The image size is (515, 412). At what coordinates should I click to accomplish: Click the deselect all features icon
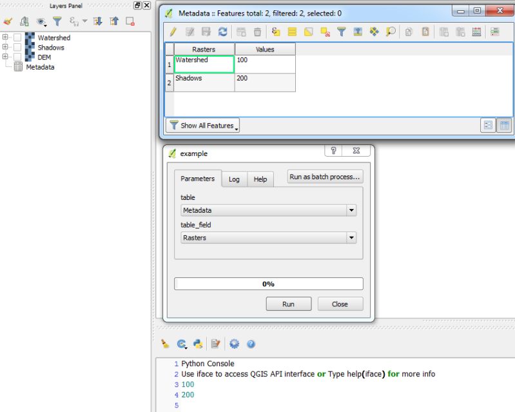(x=325, y=32)
